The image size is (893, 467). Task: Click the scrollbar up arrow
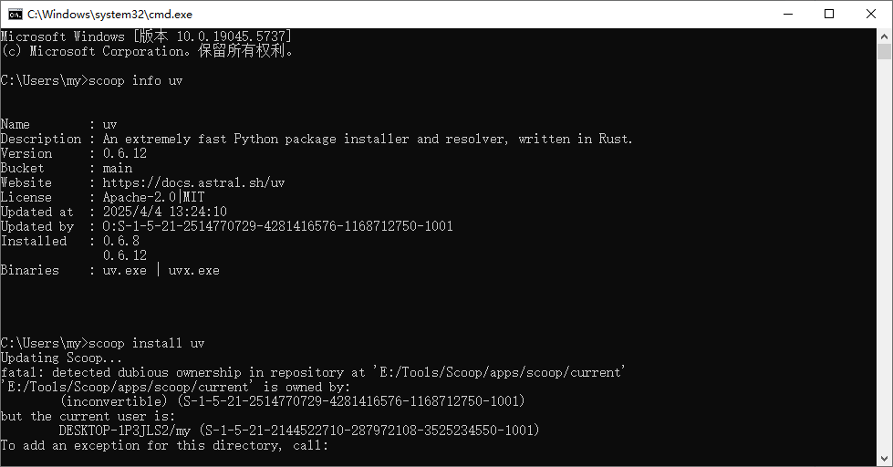[x=885, y=36]
